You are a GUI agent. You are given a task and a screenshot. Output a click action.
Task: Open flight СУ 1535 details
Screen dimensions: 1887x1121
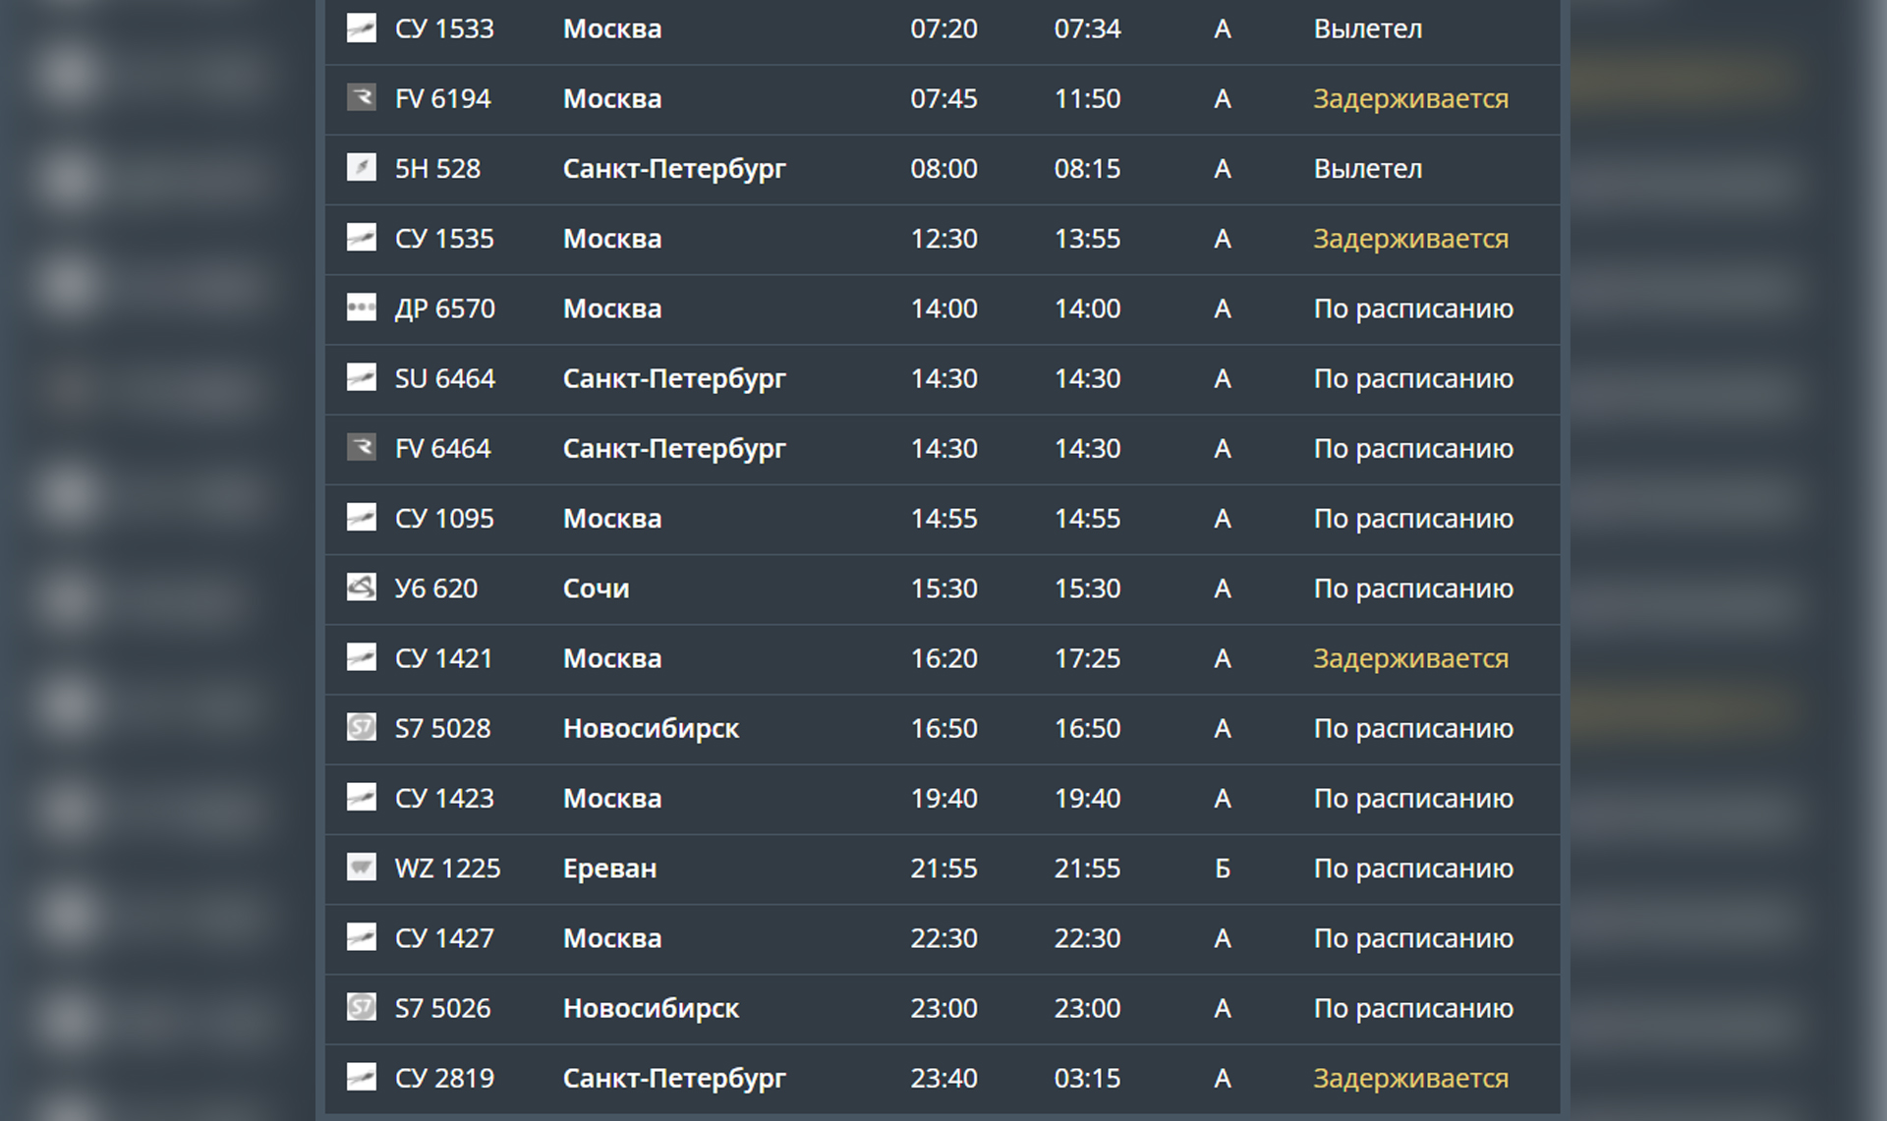[444, 239]
